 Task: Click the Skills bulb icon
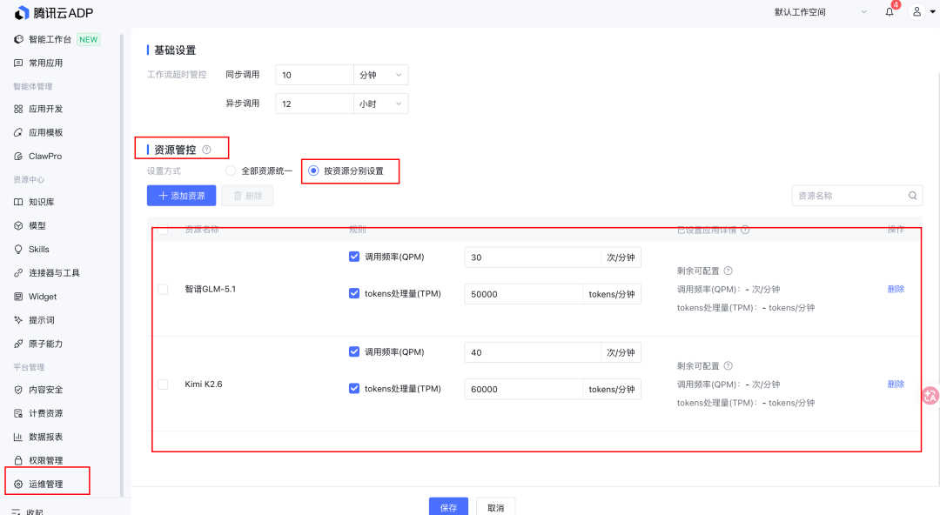18,250
